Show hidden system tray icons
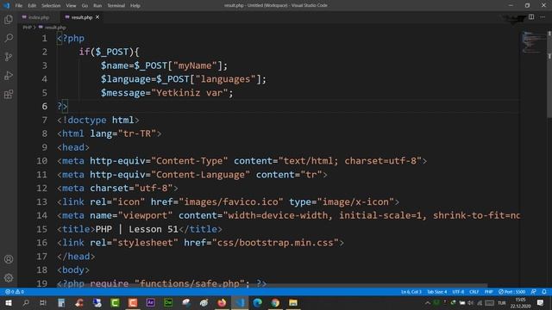Screen dimensions: 552x310 coord(428,302)
